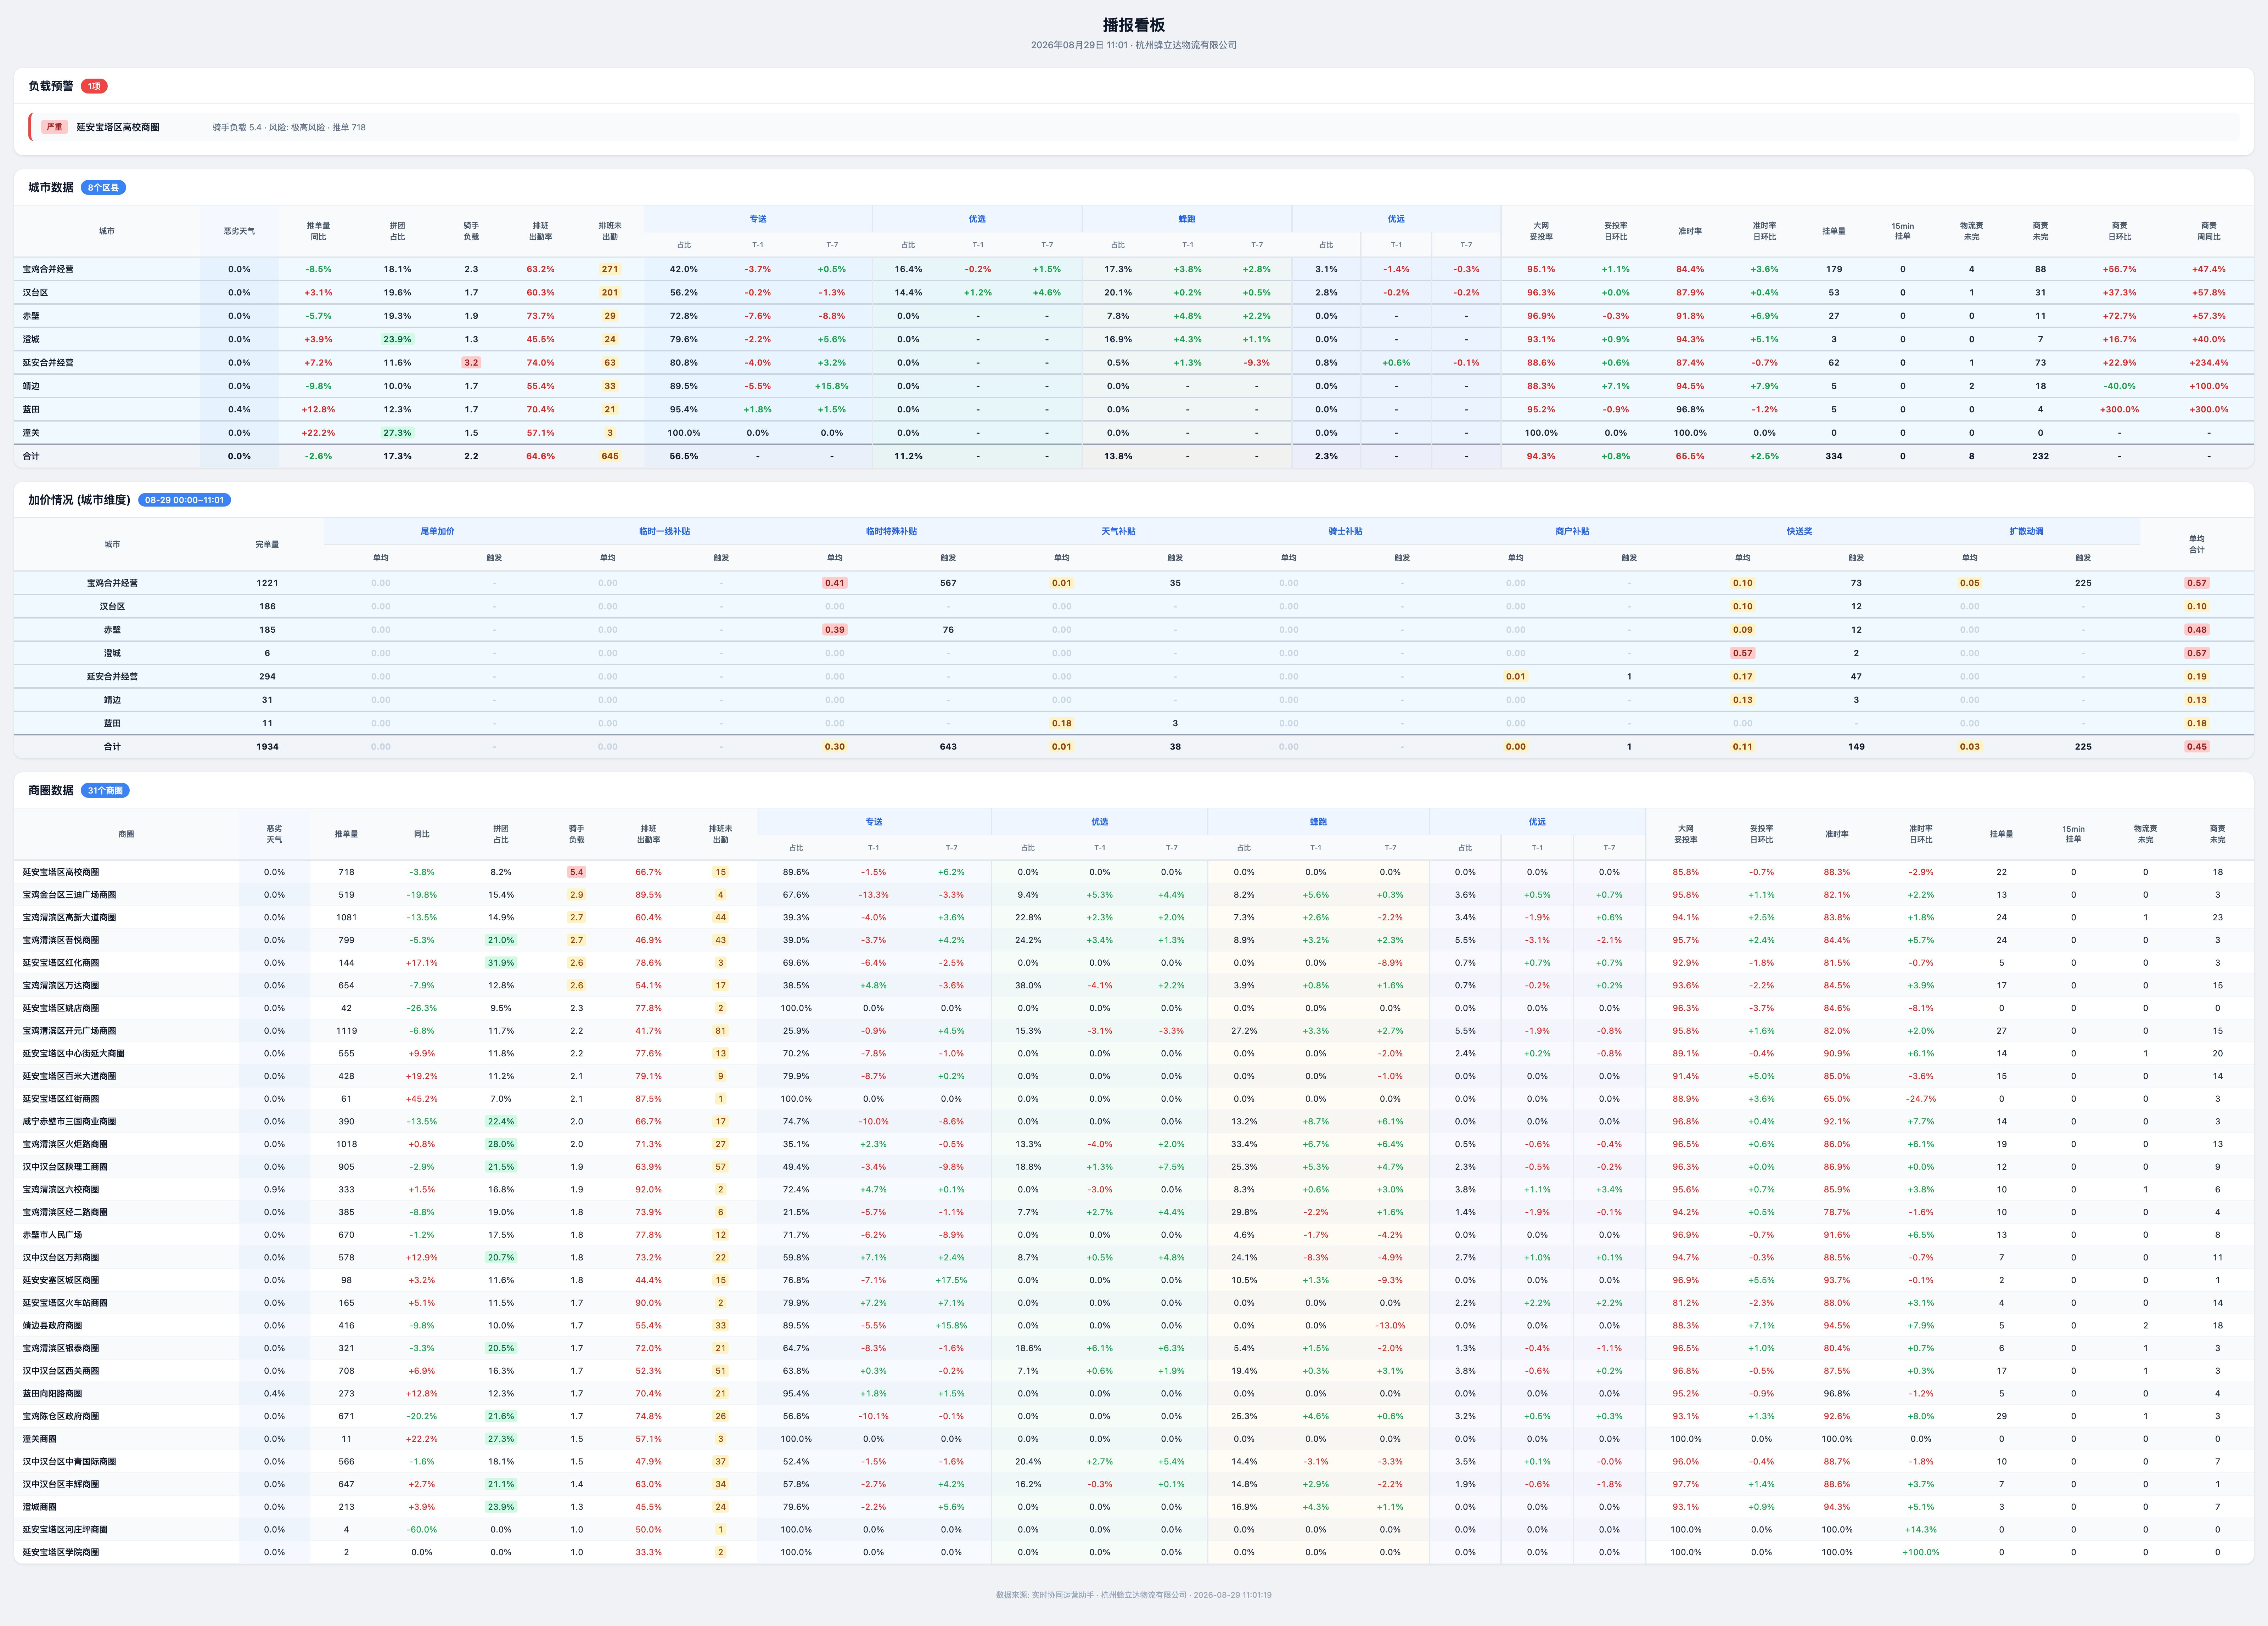This screenshot has height=1626, width=2268.
Task: Click the 蜂跑 group header in 城市数据 table
Action: pos(1187,219)
